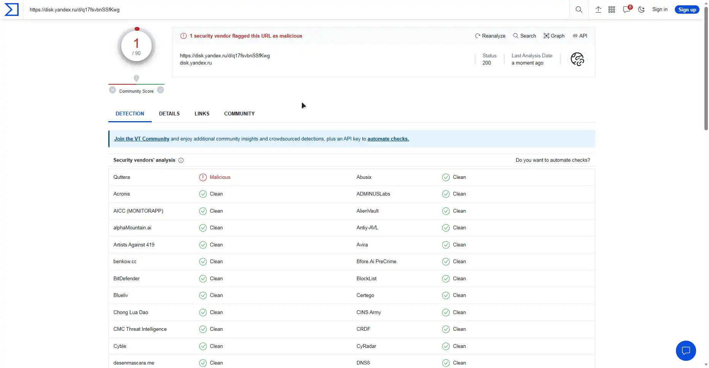The width and height of the screenshot is (709, 368).
Task: Switch to the LINKS tab
Action: click(202, 114)
